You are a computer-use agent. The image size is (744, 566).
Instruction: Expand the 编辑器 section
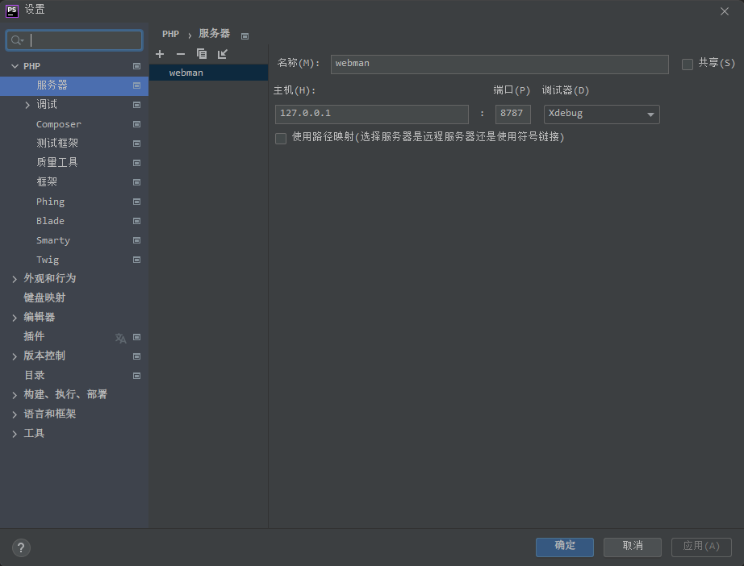(x=15, y=318)
